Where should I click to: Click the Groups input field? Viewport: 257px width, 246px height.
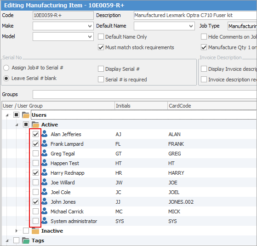144,94
